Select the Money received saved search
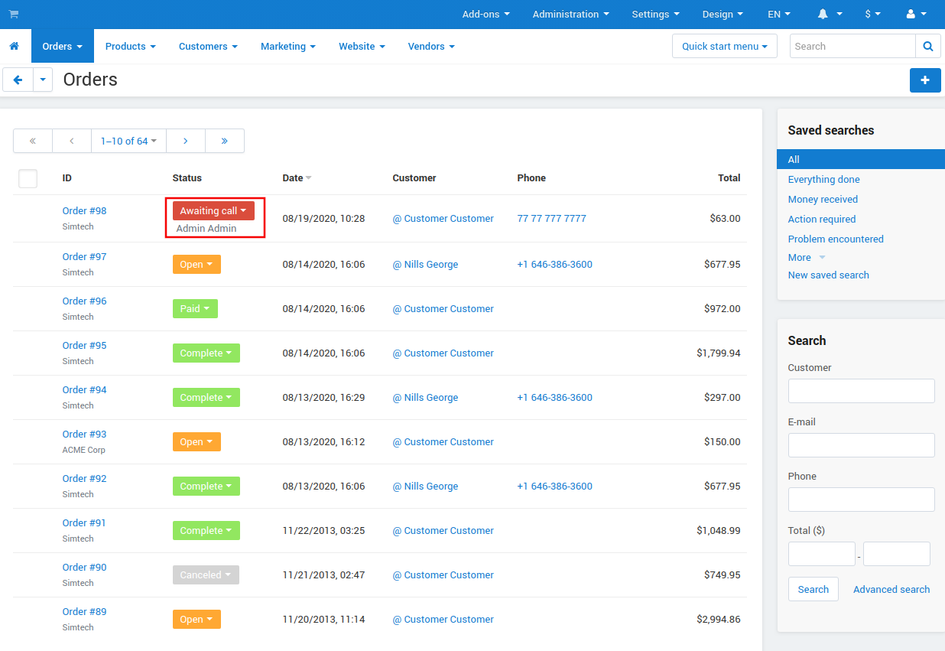Image resolution: width=945 pixels, height=651 pixels. pyautogui.click(x=823, y=199)
